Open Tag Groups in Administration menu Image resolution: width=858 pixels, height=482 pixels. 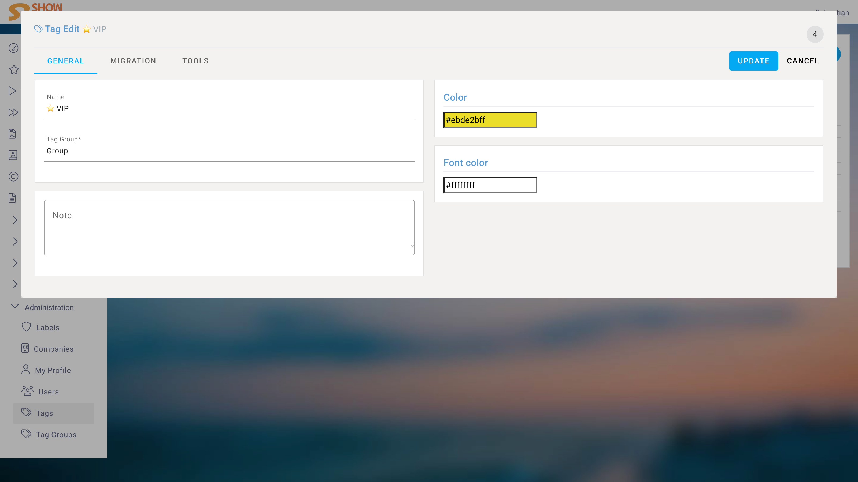tap(56, 434)
